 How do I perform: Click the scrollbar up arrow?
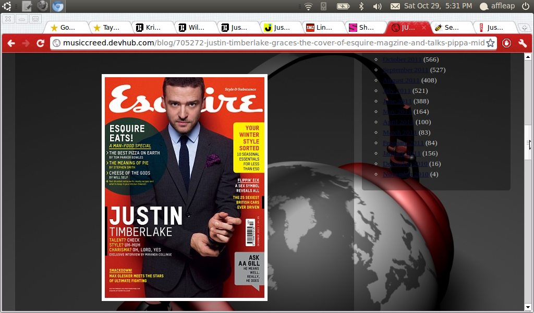coord(528,57)
